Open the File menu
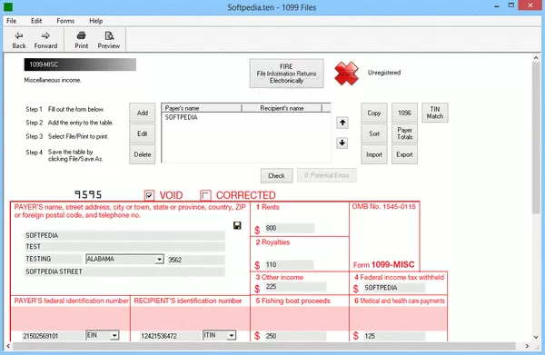 (12, 21)
